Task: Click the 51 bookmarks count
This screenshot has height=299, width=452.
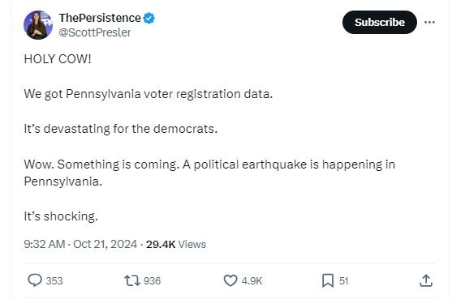Action: [343, 281]
